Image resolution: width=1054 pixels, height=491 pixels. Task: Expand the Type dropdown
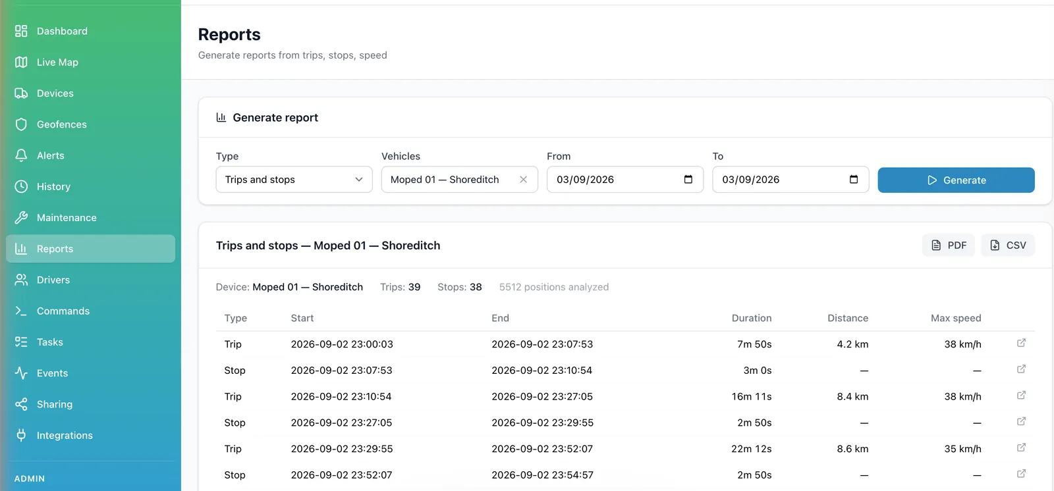tap(294, 180)
